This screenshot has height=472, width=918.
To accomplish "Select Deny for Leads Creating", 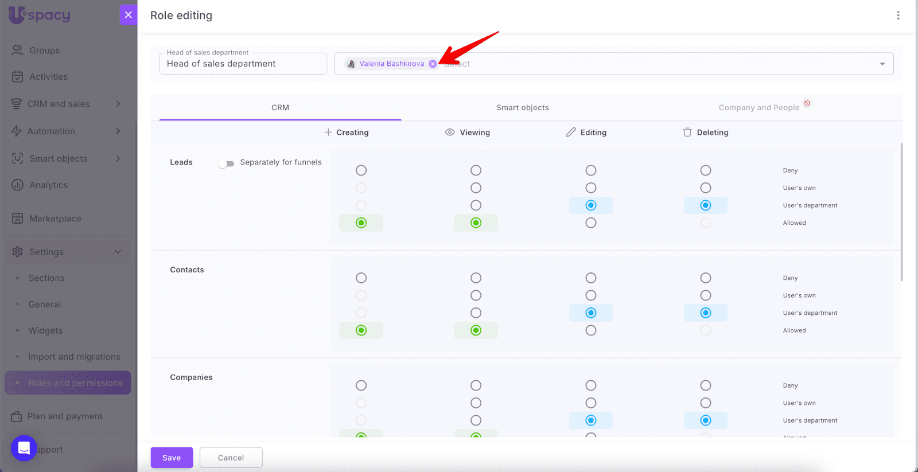I will pyautogui.click(x=361, y=170).
